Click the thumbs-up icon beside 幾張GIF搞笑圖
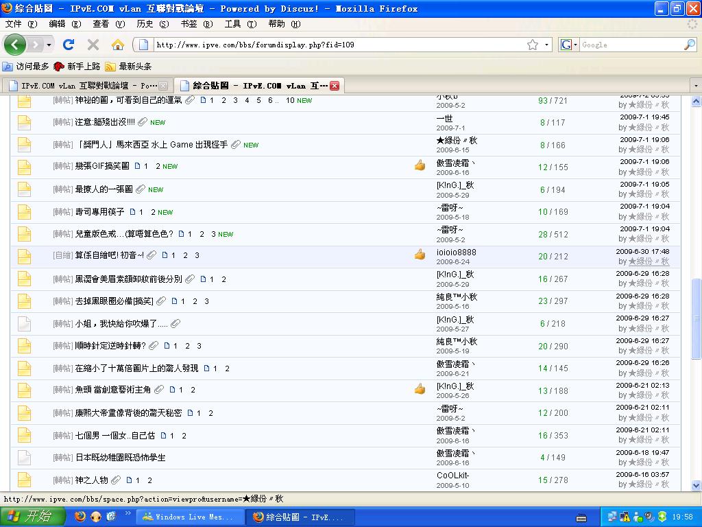The image size is (702, 527). coord(420,165)
